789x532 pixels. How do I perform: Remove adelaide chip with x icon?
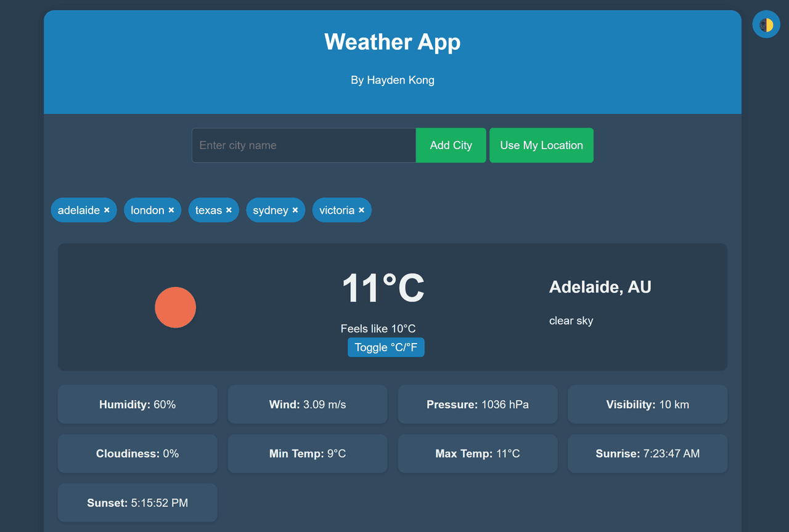coord(107,211)
